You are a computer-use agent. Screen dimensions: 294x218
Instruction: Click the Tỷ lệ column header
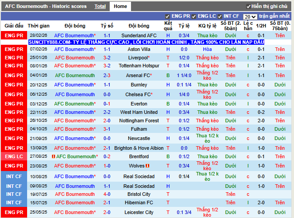[184, 26]
